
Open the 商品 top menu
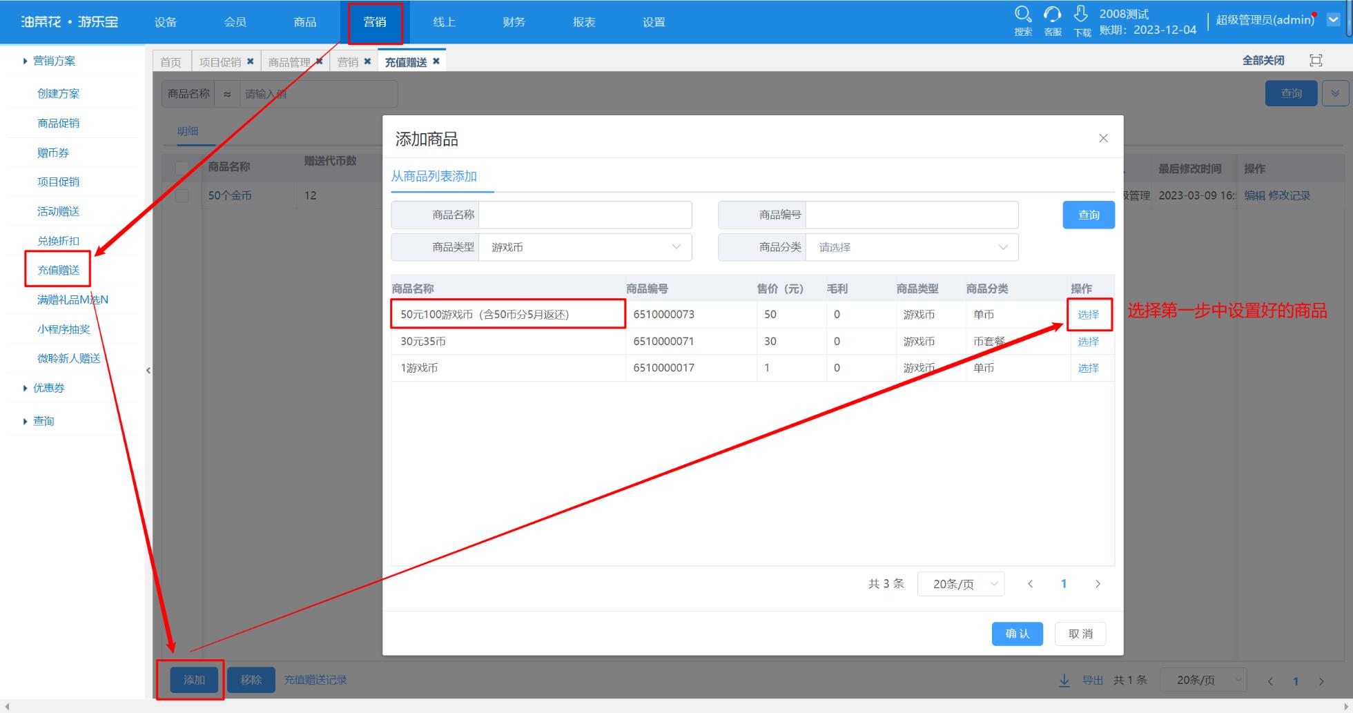tap(305, 22)
